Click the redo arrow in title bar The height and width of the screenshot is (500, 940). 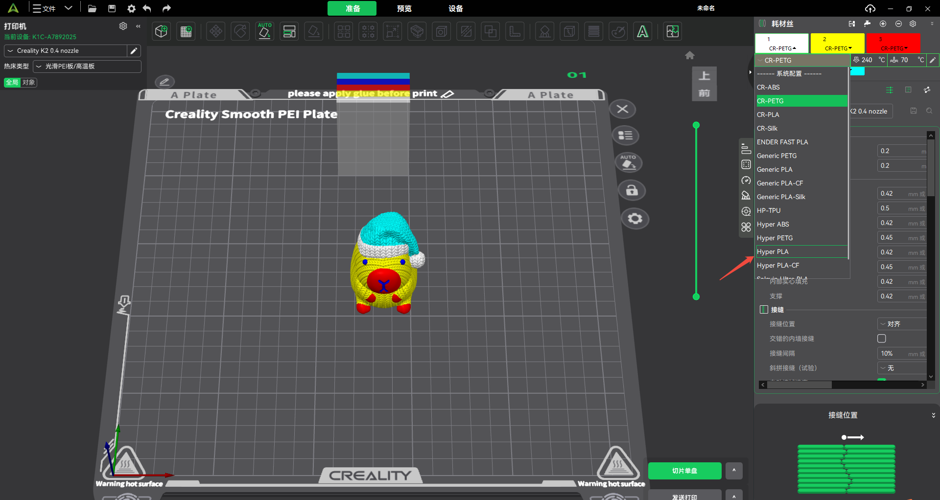[x=166, y=8]
